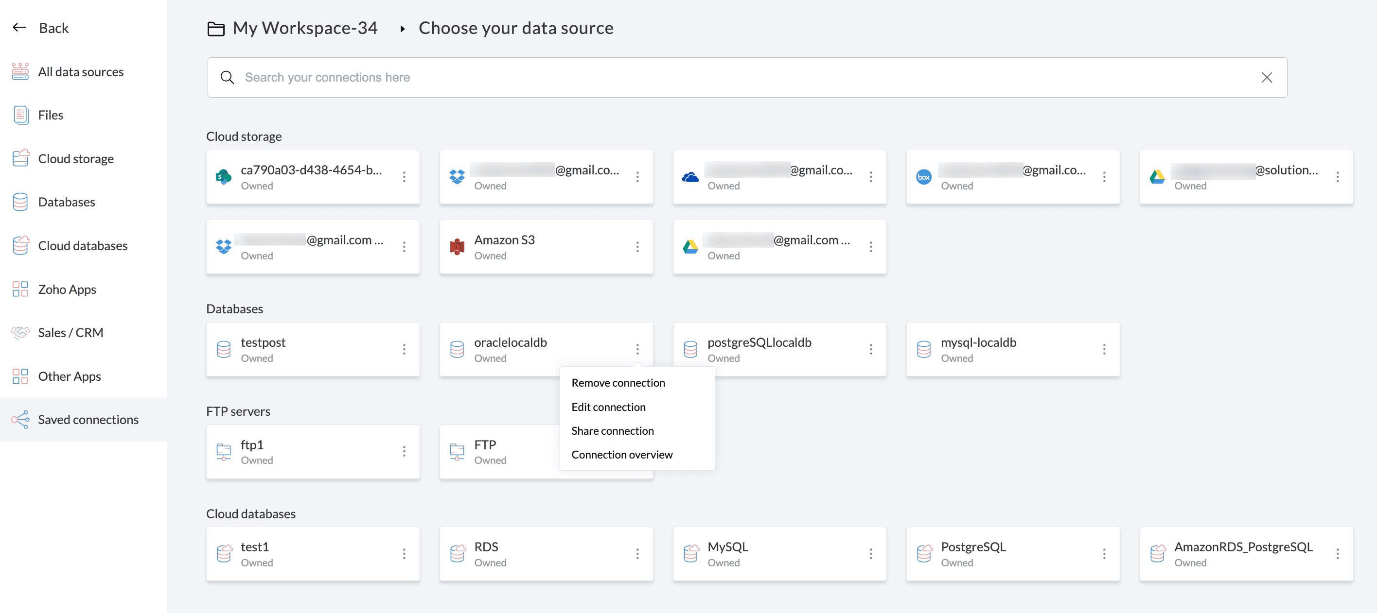Screen dimensions: 1377x613
Task: Open options menu for testpost connection
Action: coord(404,349)
